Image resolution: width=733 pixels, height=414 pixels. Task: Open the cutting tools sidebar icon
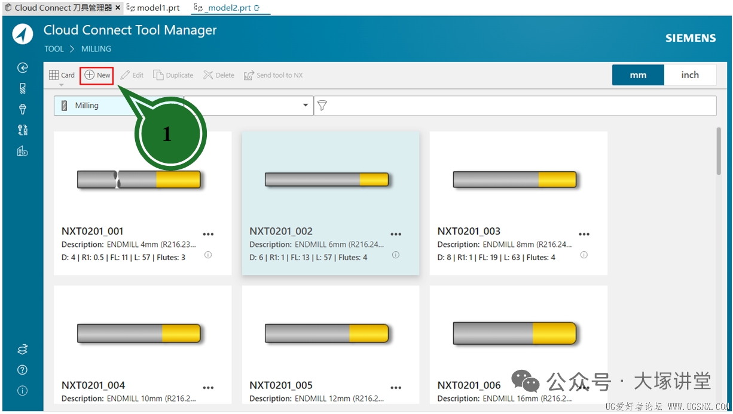pos(23,88)
